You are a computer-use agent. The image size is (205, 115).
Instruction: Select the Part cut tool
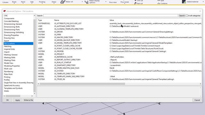click(x=138, y=4)
